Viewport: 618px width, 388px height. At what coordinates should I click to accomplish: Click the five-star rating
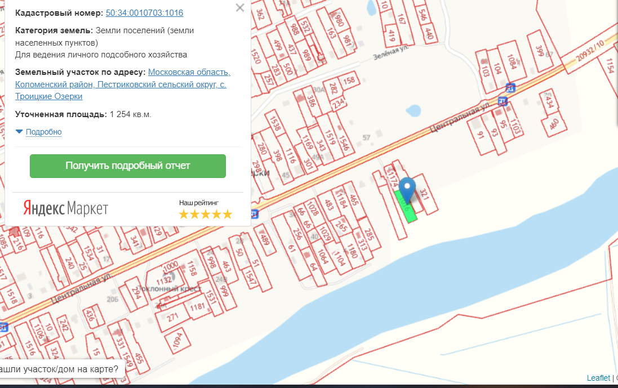(x=206, y=215)
